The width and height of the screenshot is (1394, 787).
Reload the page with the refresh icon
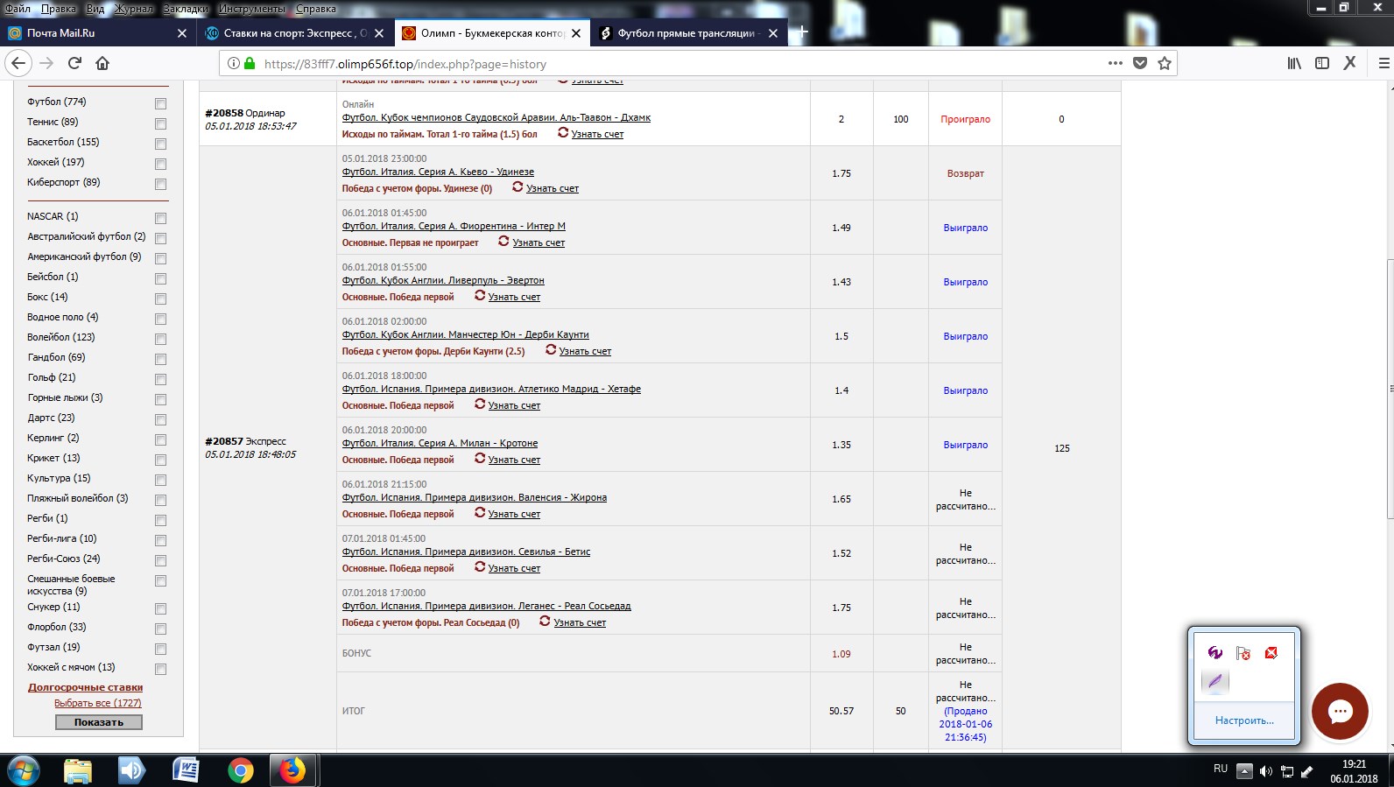tap(74, 63)
